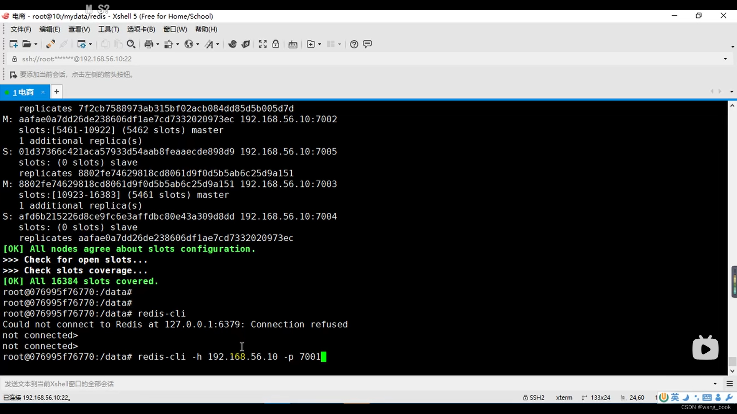The width and height of the screenshot is (737, 414).
Task: Click the IME 英 language toggle
Action: coord(675,398)
